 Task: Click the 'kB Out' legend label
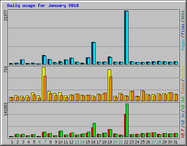point(183,103)
